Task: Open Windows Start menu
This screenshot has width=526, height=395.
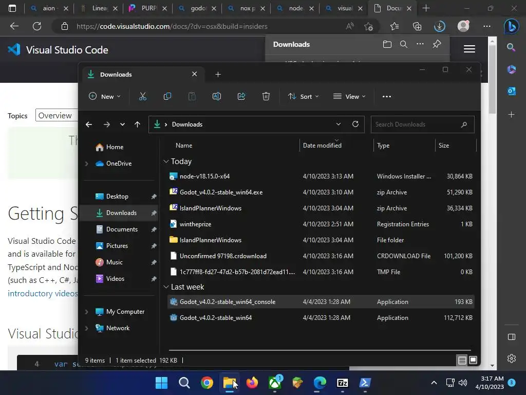Action: pos(161,383)
